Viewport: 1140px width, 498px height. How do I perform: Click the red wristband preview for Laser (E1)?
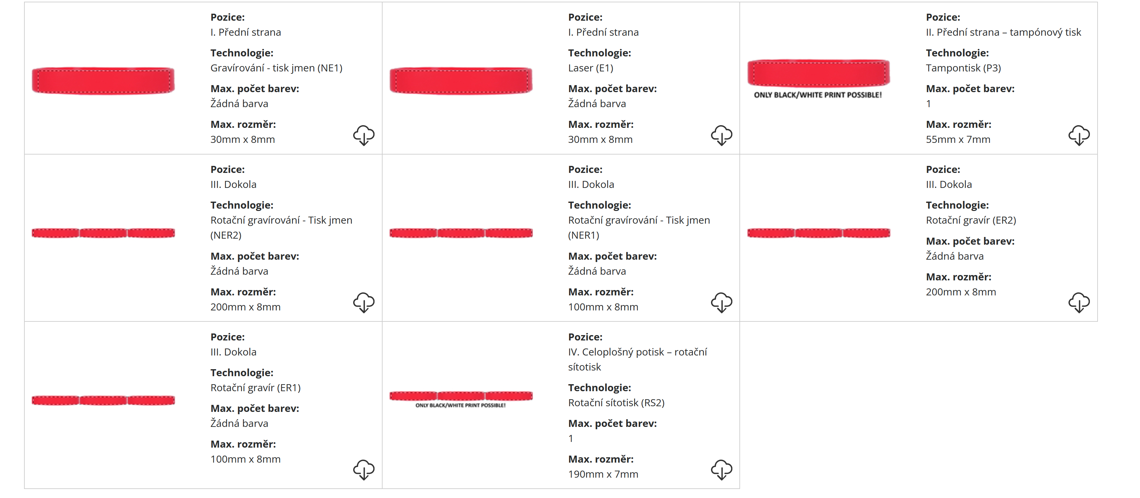click(x=461, y=80)
